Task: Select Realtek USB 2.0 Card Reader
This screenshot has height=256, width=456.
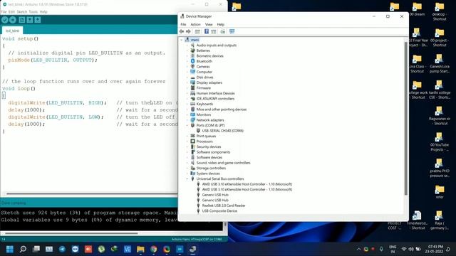Action: [x=224, y=206]
